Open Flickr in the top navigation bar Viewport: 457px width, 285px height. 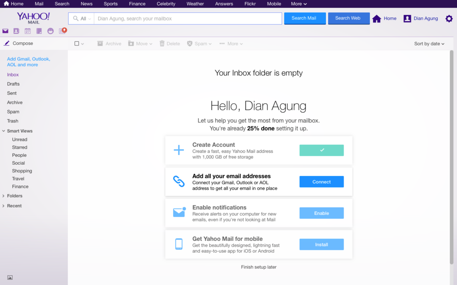click(250, 4)
